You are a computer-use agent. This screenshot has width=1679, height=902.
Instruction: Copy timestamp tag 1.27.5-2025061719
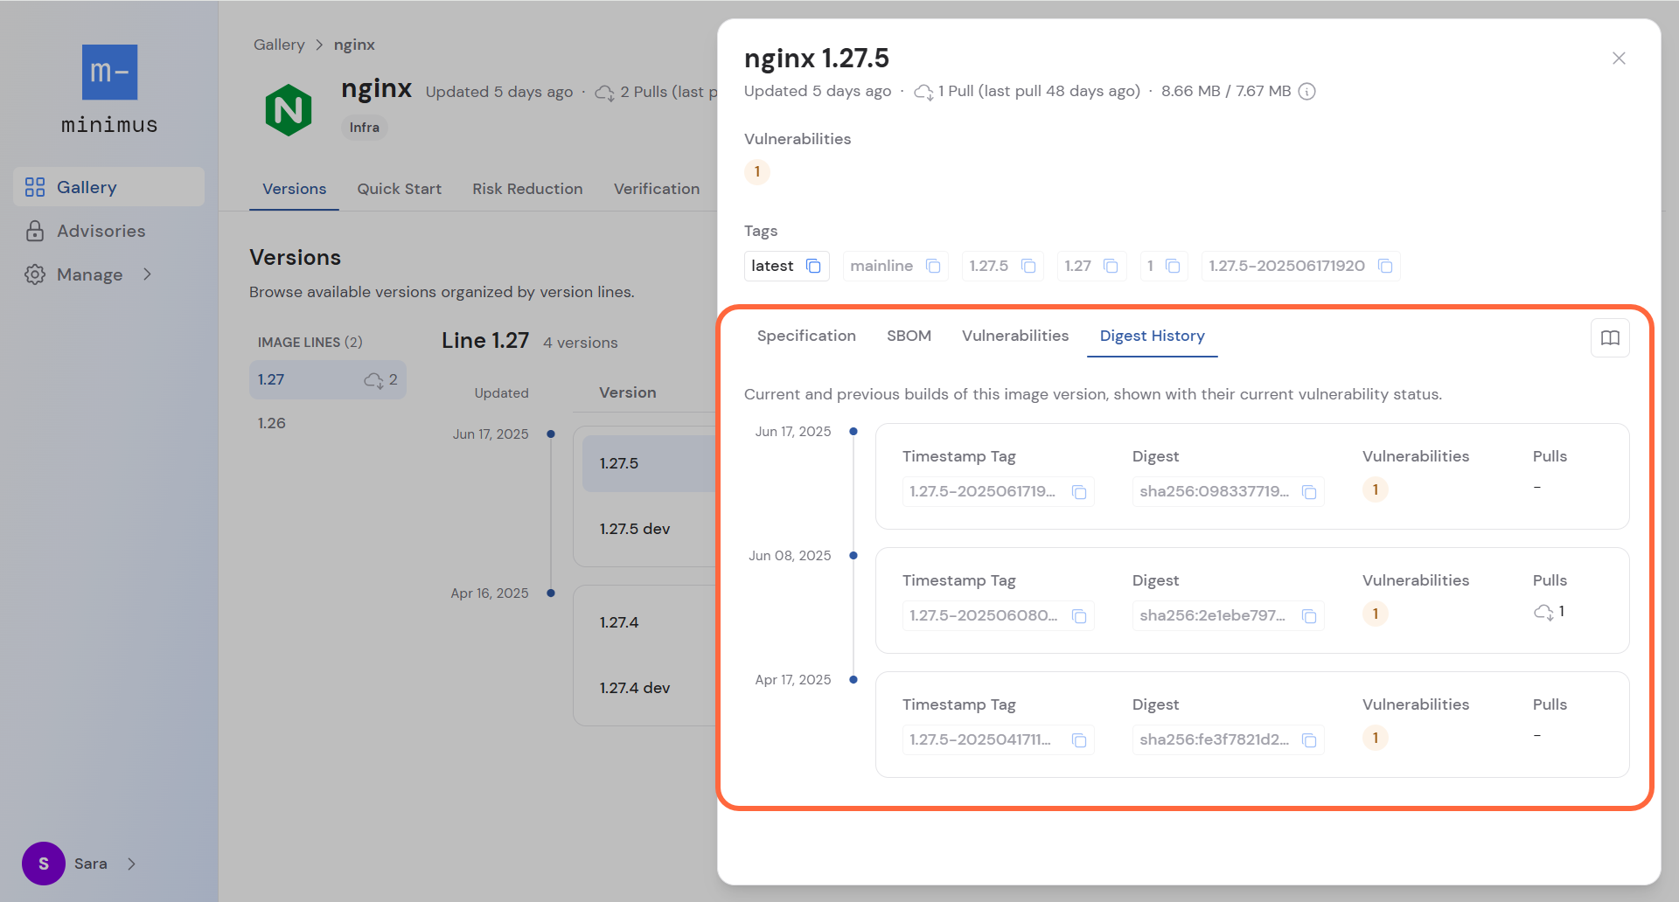pyautogui.click(x=1079, y=492)
